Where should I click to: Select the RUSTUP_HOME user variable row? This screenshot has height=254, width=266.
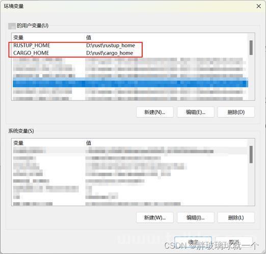(x=130, y=45)
